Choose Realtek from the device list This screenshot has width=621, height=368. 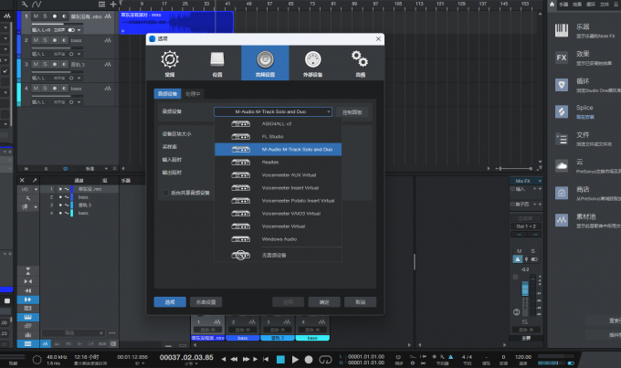tap(278, 163)
